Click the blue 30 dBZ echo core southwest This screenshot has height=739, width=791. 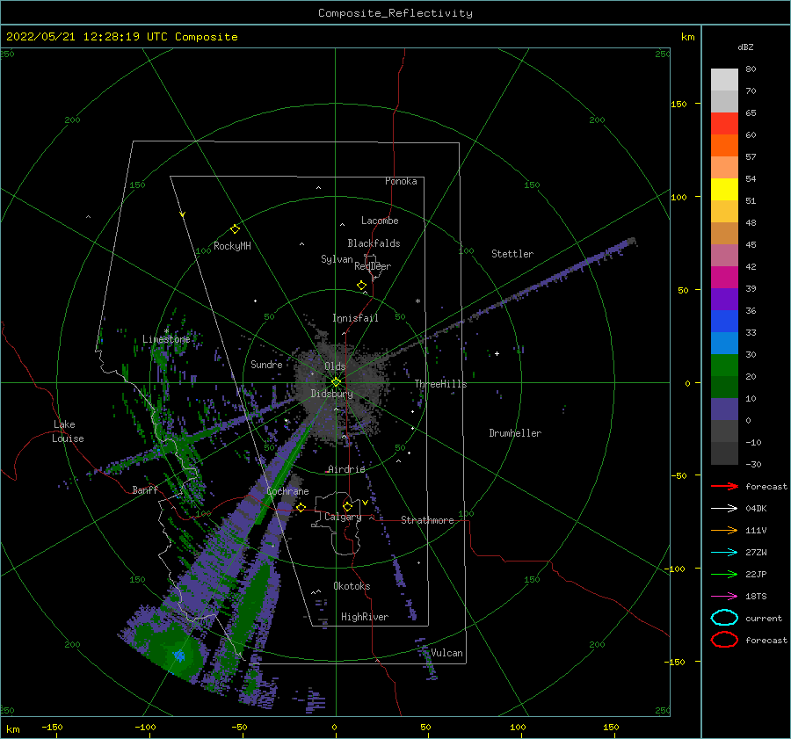179,656
